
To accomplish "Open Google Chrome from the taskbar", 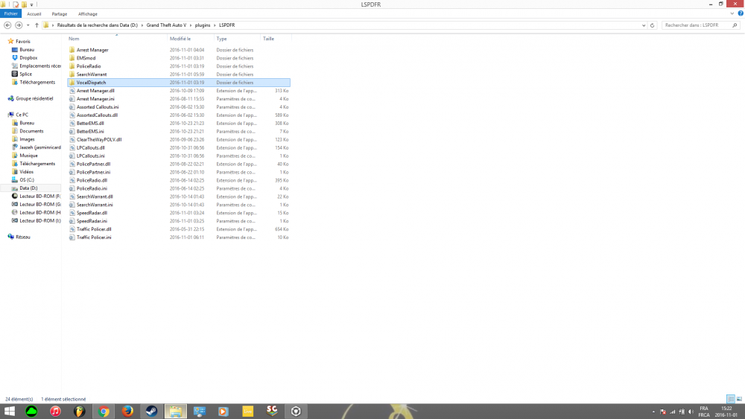I will pyautogui.click(x=104, y=411).
